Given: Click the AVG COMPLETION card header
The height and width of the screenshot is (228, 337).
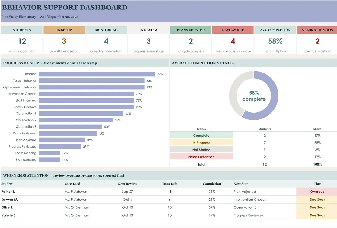Looking at the screenshot, I should tap(275, 30).
